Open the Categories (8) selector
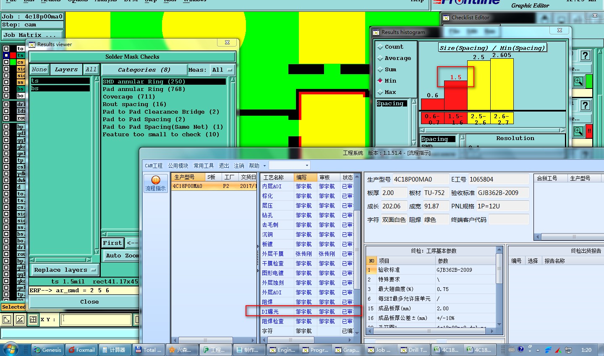 [x=144, y=70]
